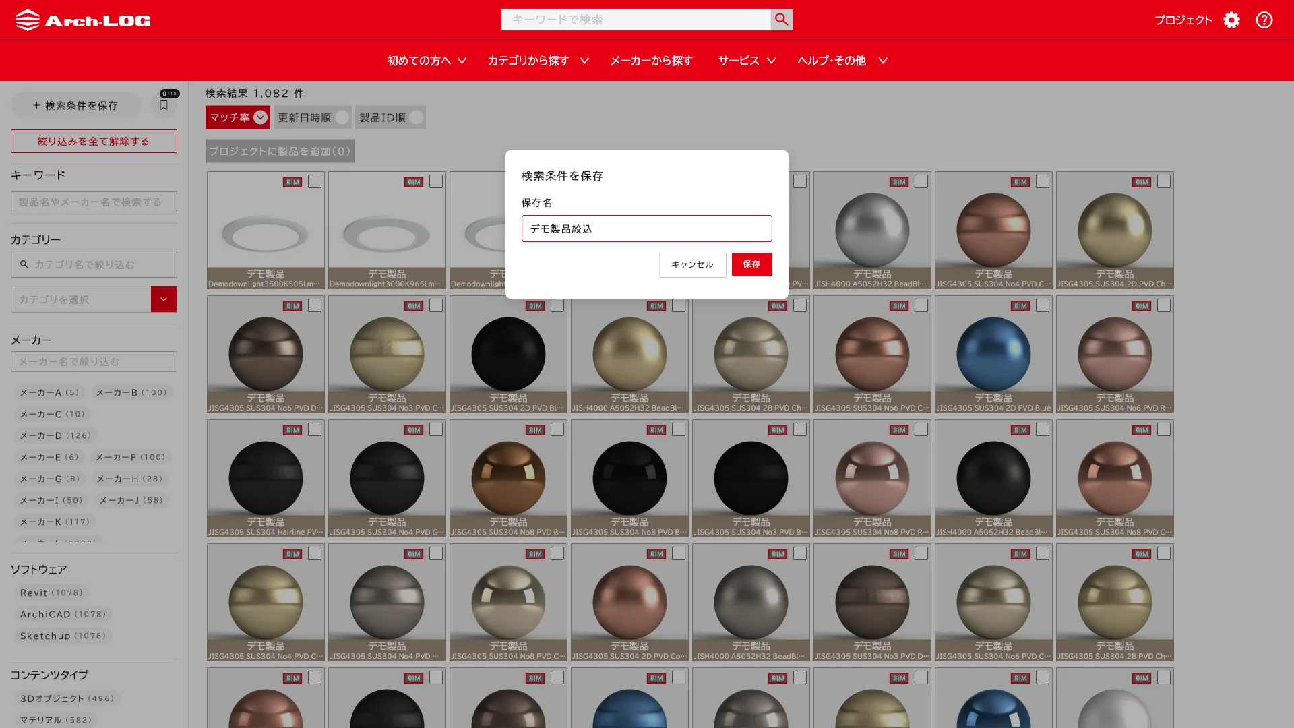Click the 保存名 text field in dialog
This screenshot has height=728, width=1294.
pos(647,229)
